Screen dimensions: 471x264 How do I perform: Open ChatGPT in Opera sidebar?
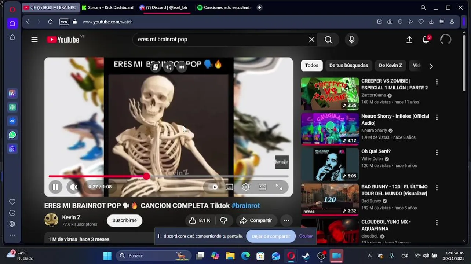(x=12, y=107)
